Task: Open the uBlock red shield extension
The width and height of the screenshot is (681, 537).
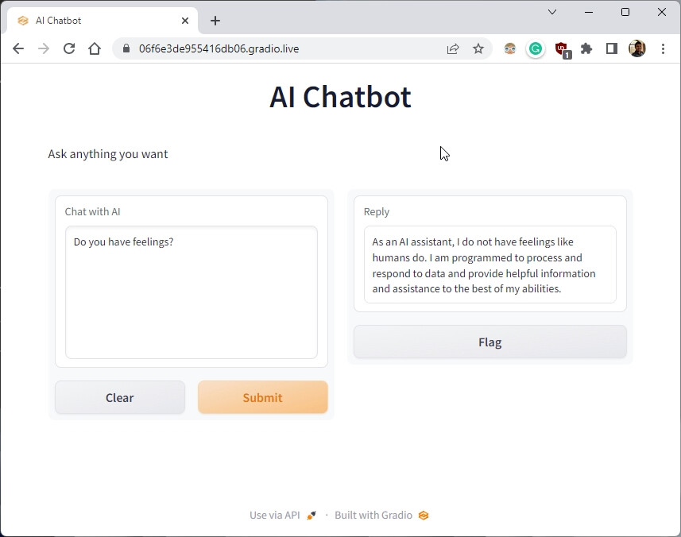Action: [562, 48]
